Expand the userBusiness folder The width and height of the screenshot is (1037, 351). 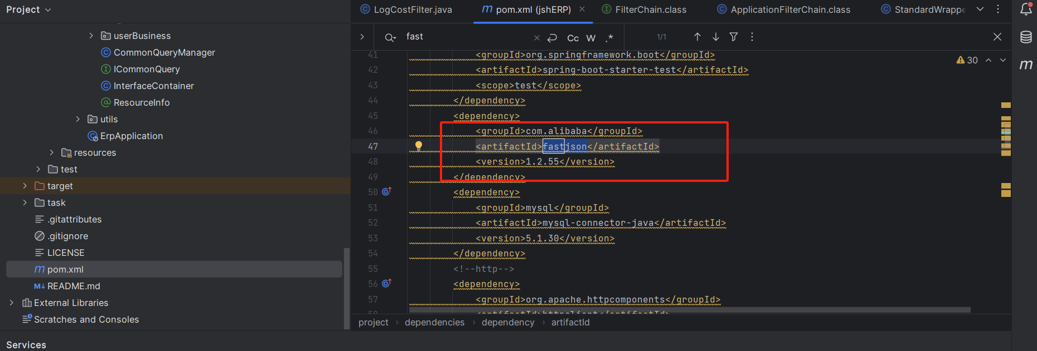click(x=91, y=36)
